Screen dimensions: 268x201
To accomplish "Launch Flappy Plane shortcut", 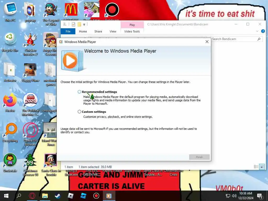I will 30,72.
